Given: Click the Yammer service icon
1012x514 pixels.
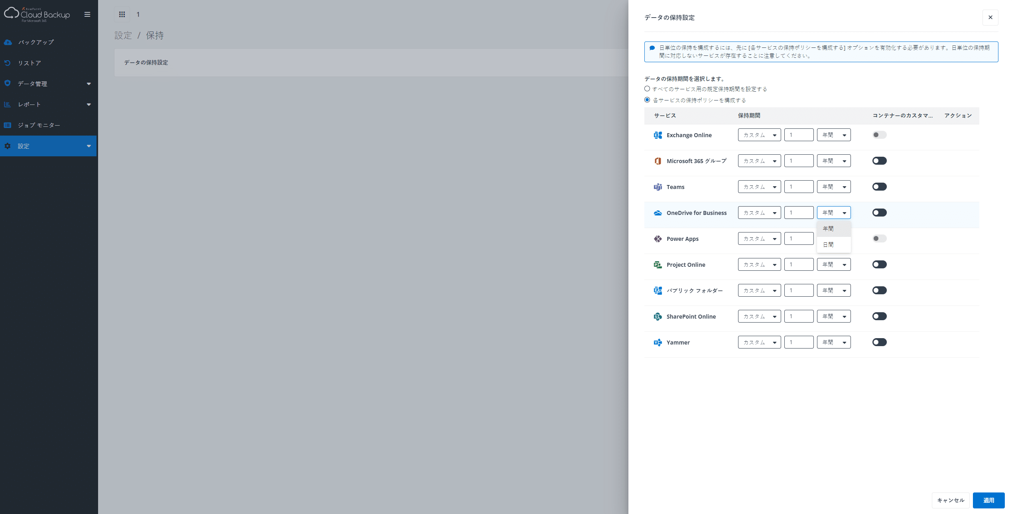Looking at the screenshot, I should [x=658, y=343].
